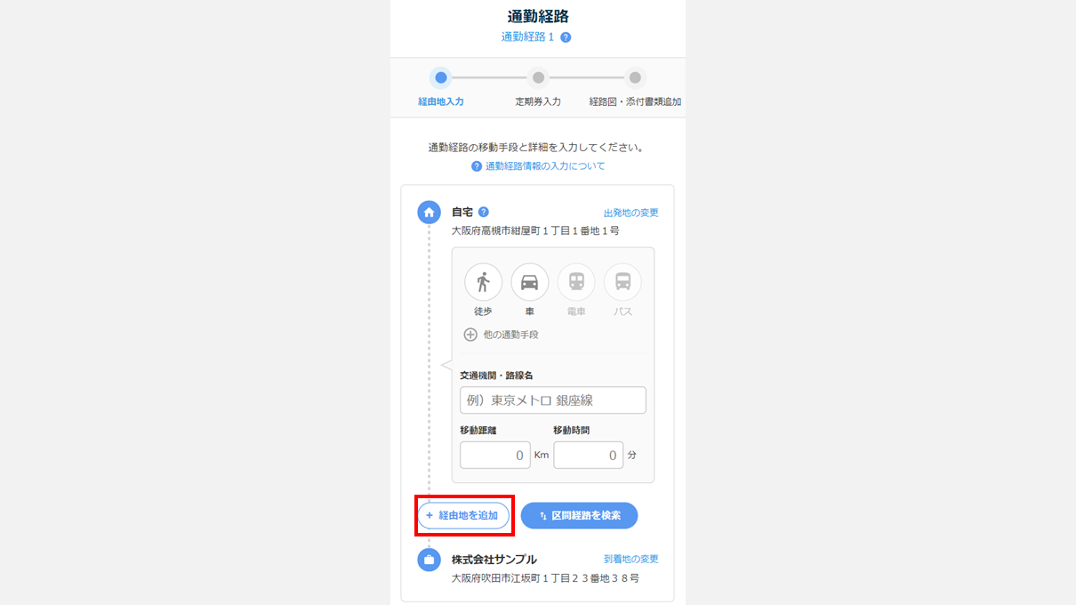Click the 経由地を追加 button
Image resolution: width=1076 pixels, height=605 pixels.
463,516
